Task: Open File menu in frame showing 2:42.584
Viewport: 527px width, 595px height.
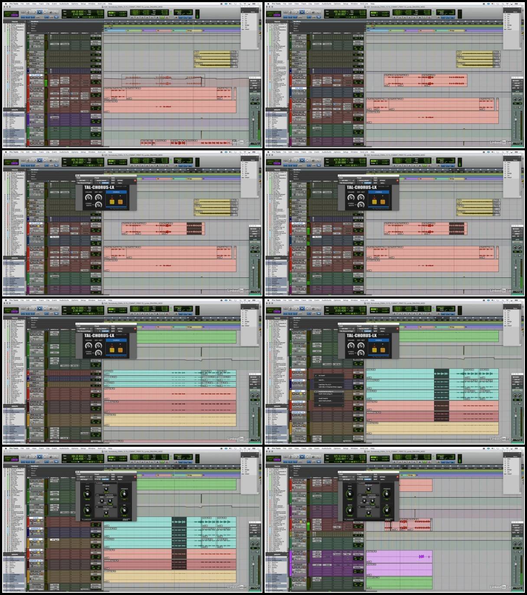Action: (22, 3)
